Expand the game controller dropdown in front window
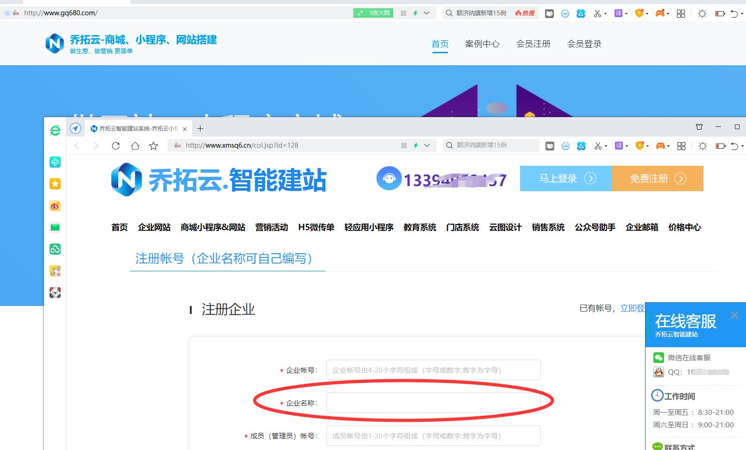This screenshot has height=450, width=746. [x=669, y=146]
